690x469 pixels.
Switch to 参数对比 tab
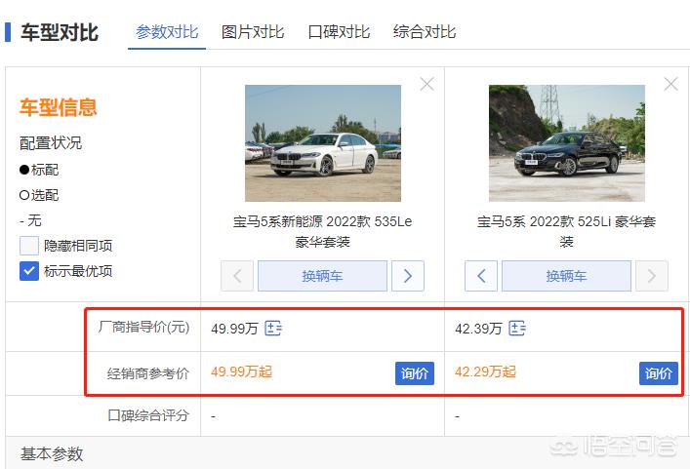tap(167, 32)
